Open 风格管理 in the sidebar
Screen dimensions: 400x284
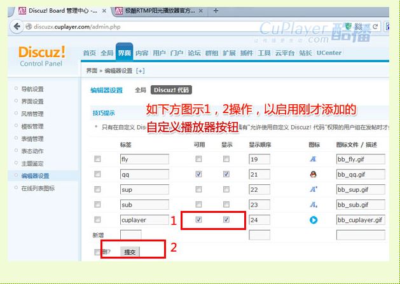pyautogui.click(x=32, y=114)
